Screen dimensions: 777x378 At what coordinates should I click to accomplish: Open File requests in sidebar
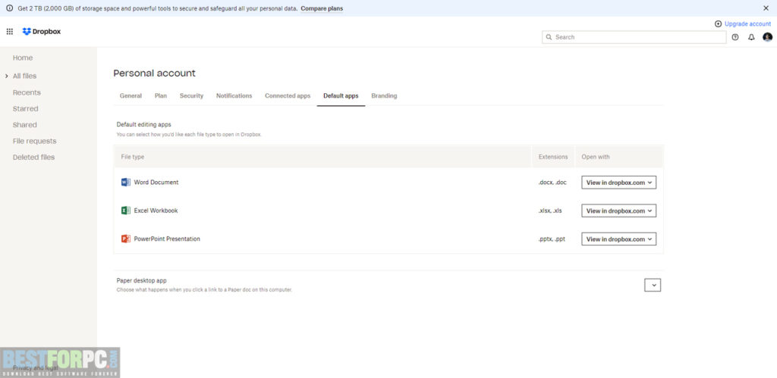pyautogui.click(x=35, y=141)
